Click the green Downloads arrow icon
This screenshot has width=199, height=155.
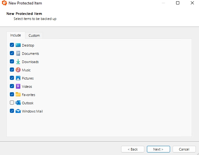pyautogui.click(x=18, y=61)
